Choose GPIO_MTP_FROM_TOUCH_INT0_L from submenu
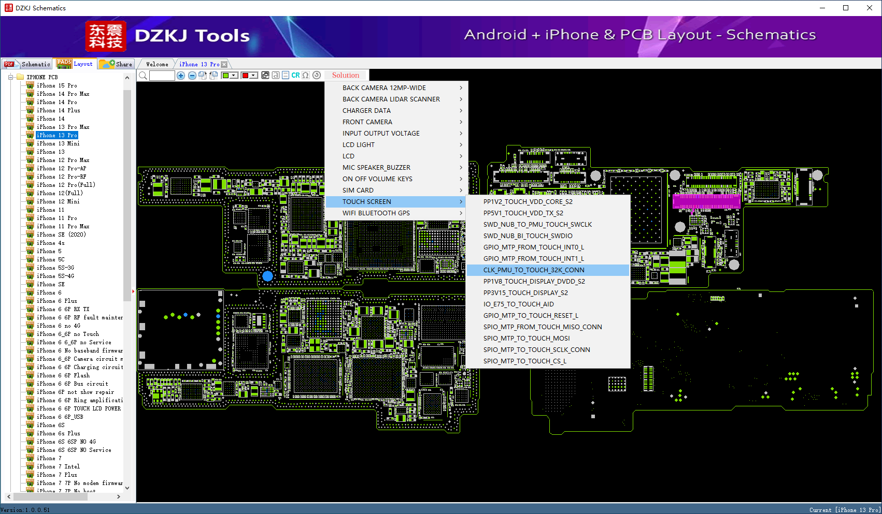 548,247
